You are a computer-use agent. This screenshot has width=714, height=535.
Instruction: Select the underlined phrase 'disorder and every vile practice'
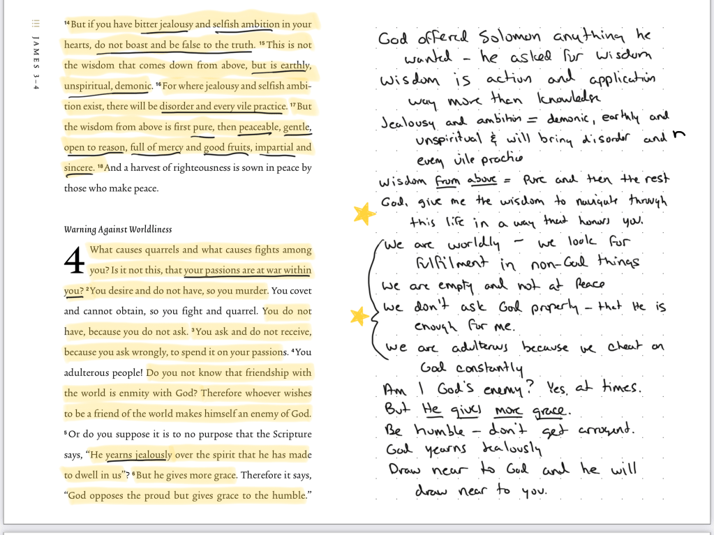223,106
